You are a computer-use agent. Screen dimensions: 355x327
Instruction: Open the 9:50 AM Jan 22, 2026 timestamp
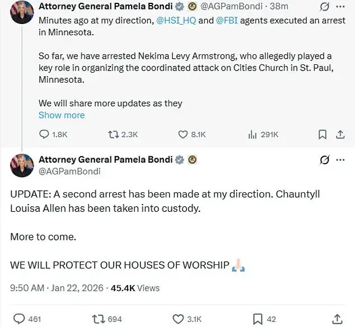pos(57,288)
